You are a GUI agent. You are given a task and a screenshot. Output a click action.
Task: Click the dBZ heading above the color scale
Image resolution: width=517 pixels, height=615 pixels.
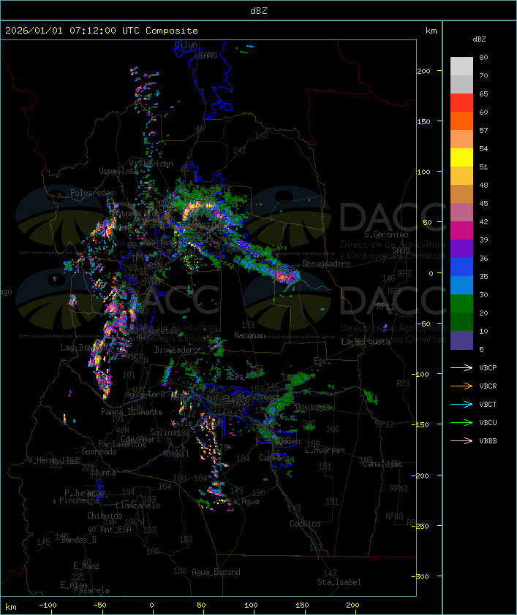pyautogui.click(x=479, y=39)
